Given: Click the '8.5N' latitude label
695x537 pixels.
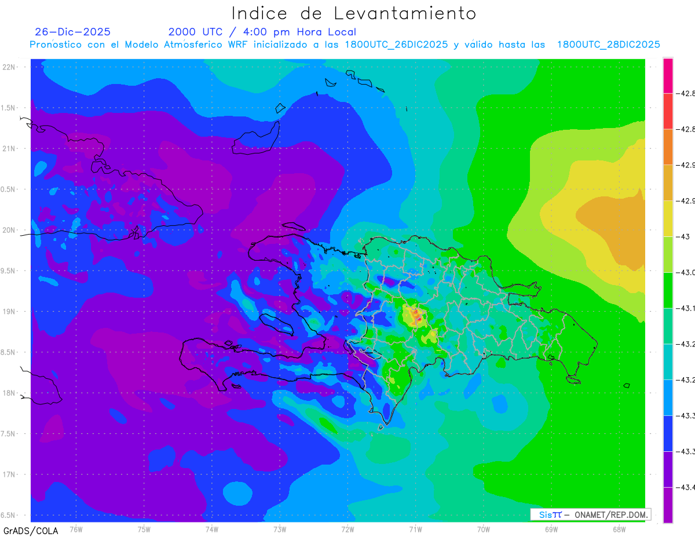Looking at the screenshot, I should click(9, 353).
